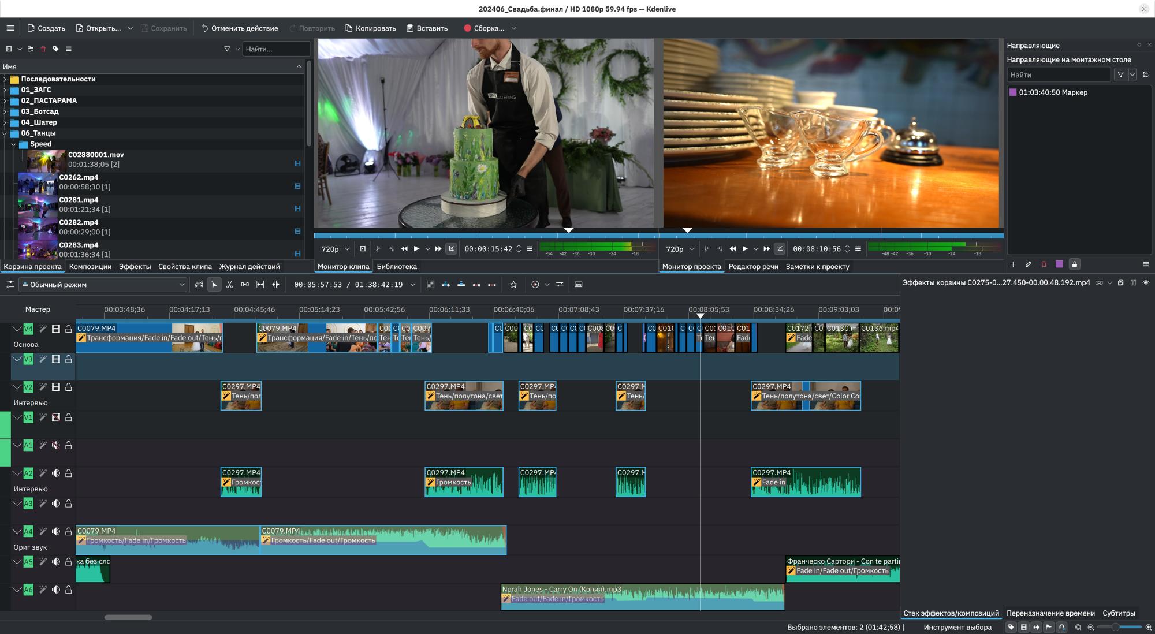The width and height of the screenshot is (1155, 634).
Task: Zoom in the timeline via magnifier plus
Action: coord(1148,627)
